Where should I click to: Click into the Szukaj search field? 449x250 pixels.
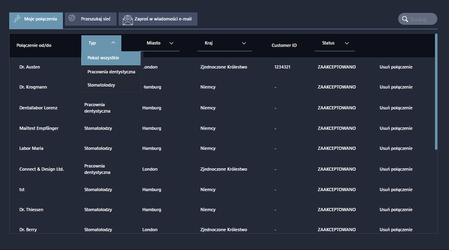click(421, 19)
